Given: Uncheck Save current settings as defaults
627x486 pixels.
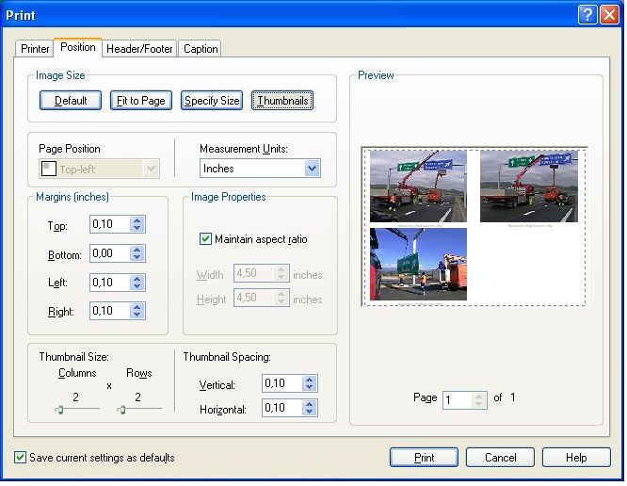Looking at the screenshot, I should (21, 458).
